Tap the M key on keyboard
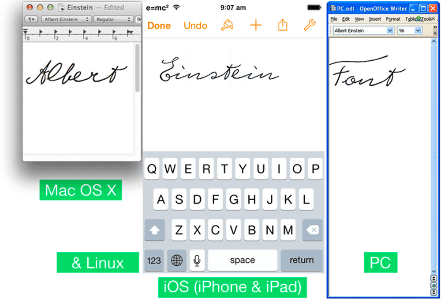 tap(288, 230)
